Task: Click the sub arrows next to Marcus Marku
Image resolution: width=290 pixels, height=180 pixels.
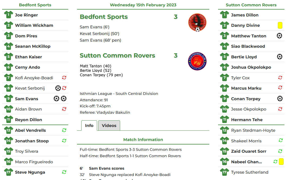Action: 280,88
